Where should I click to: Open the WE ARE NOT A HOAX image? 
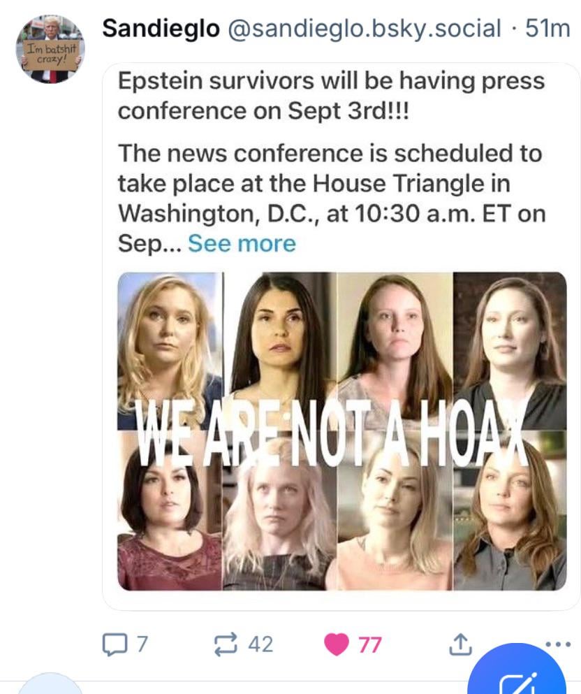[341, 431]
